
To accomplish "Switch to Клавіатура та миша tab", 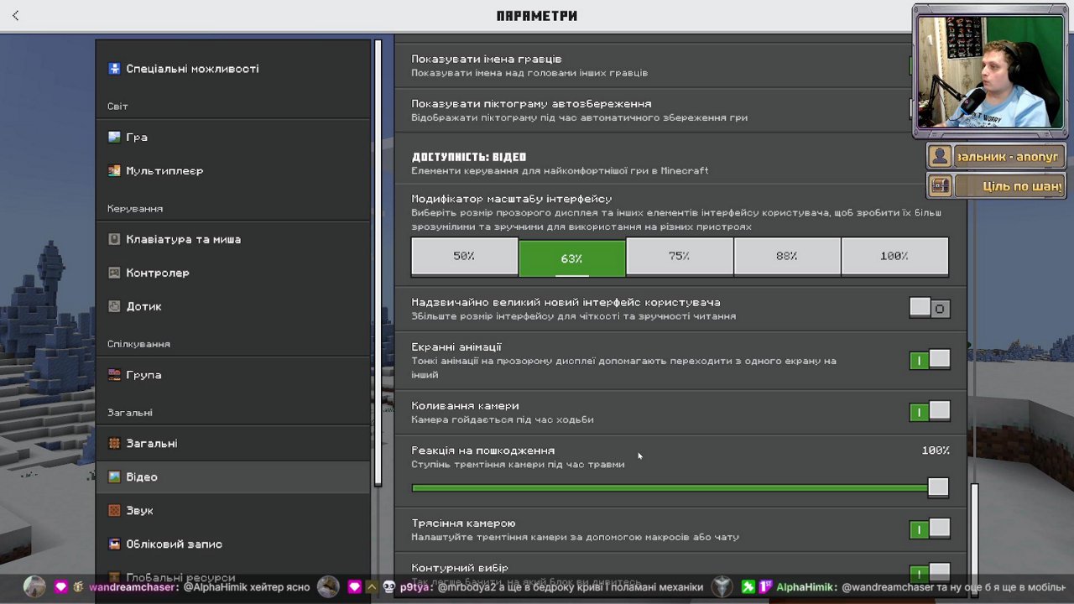I will (232, 239).
